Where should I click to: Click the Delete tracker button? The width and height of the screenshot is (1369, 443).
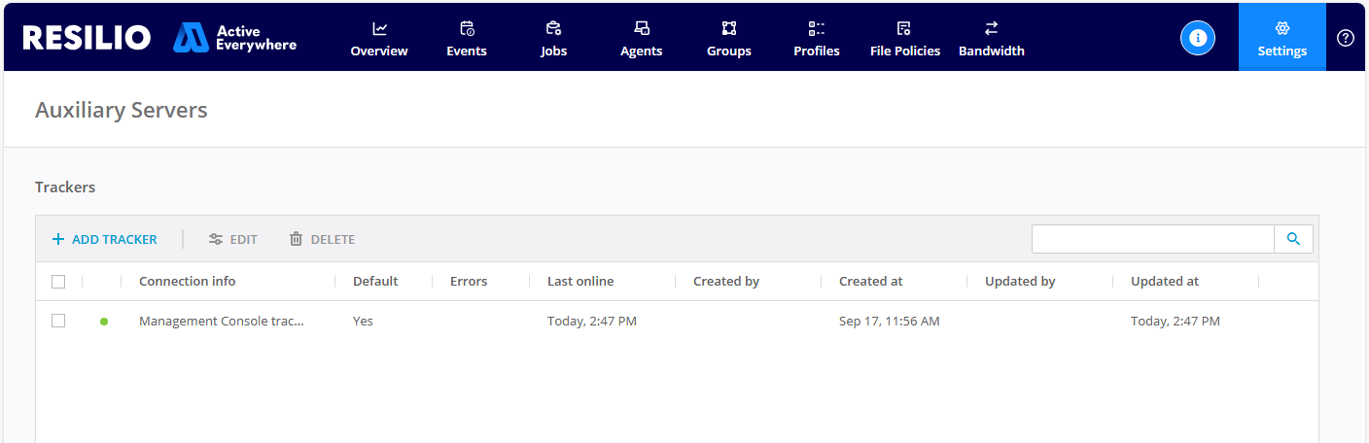pyautogui.click(x=322, y=239)
